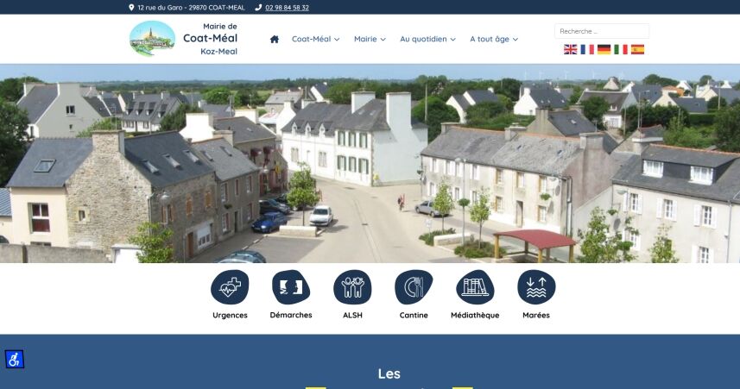This screenshot has height=389, width=740.
Task: Click the phone handset icon
Action: pos(258,8)
